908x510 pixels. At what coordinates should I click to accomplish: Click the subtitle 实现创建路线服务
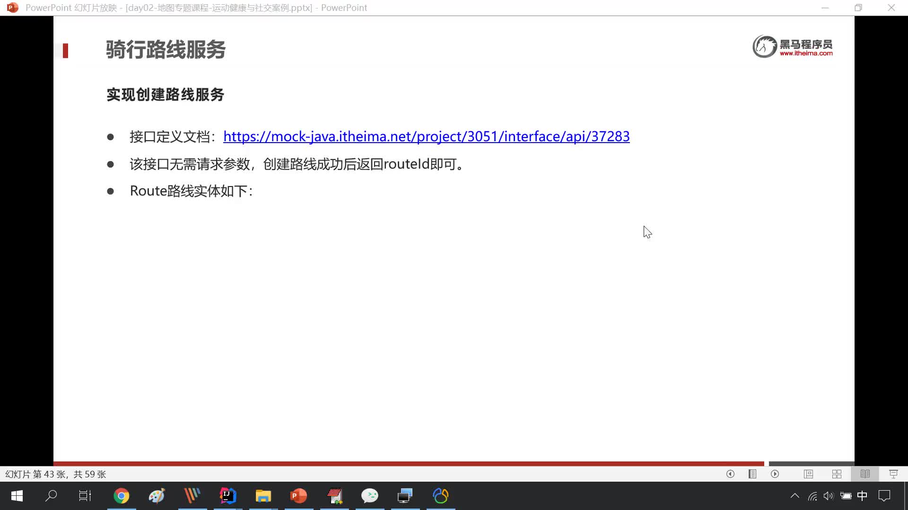165,94
